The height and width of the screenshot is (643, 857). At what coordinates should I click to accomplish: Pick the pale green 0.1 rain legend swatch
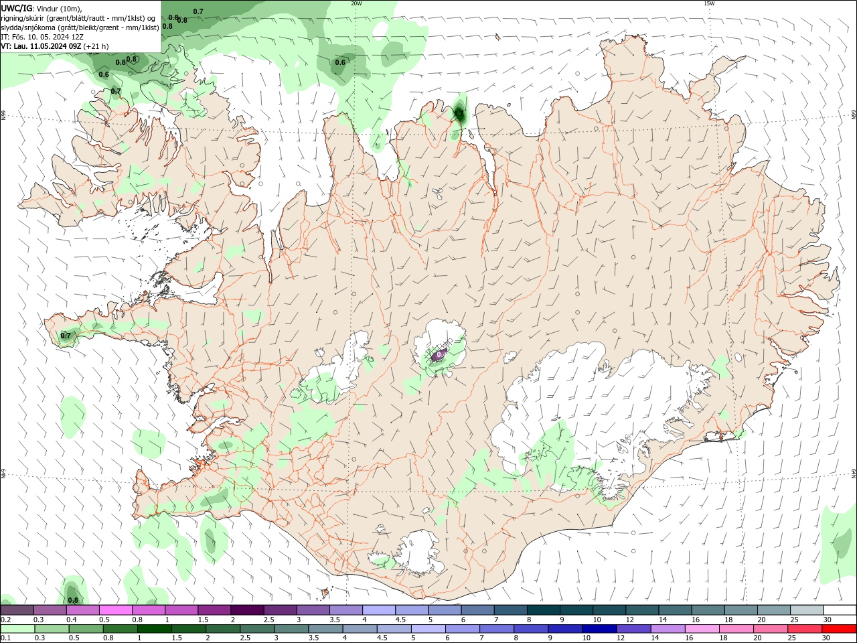[x=17, y=629]
